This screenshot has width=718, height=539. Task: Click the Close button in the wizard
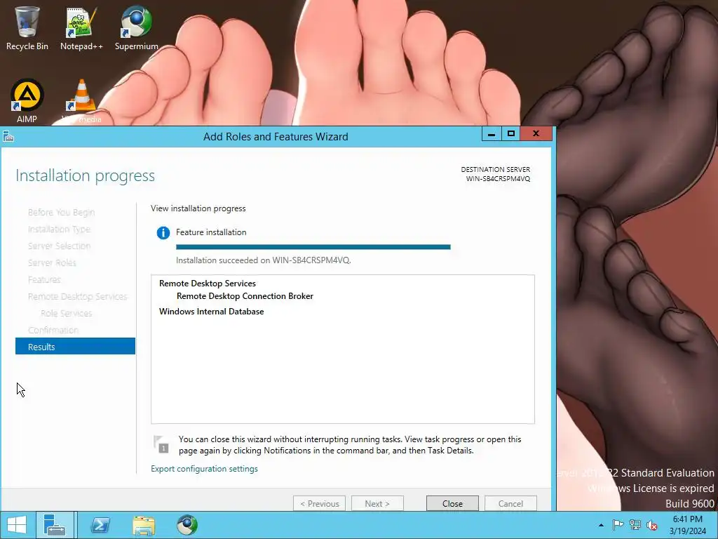452,503
